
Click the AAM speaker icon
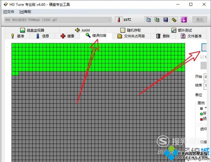tap(77, 30)
